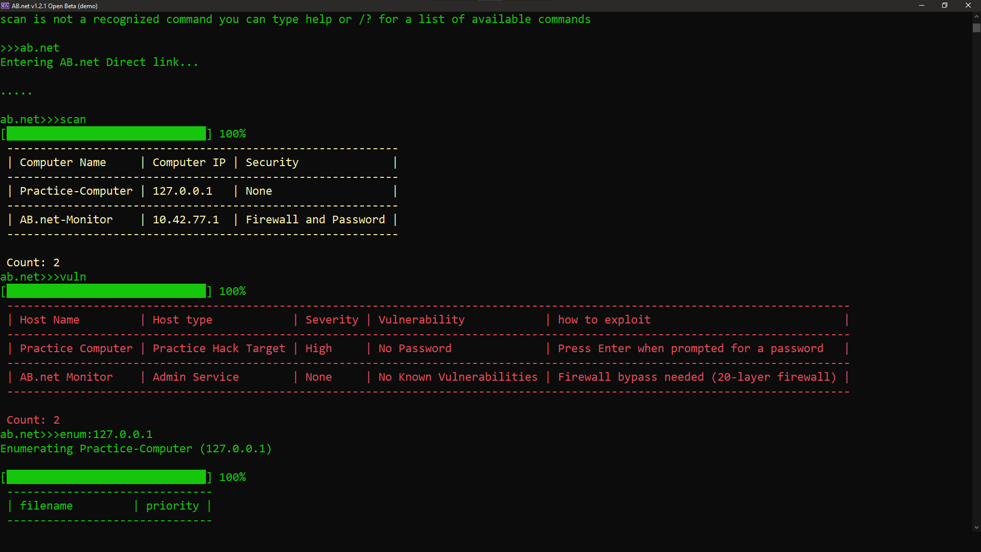
Task: Click the enumeration progress bar
Action: click(x=106, y=477)
